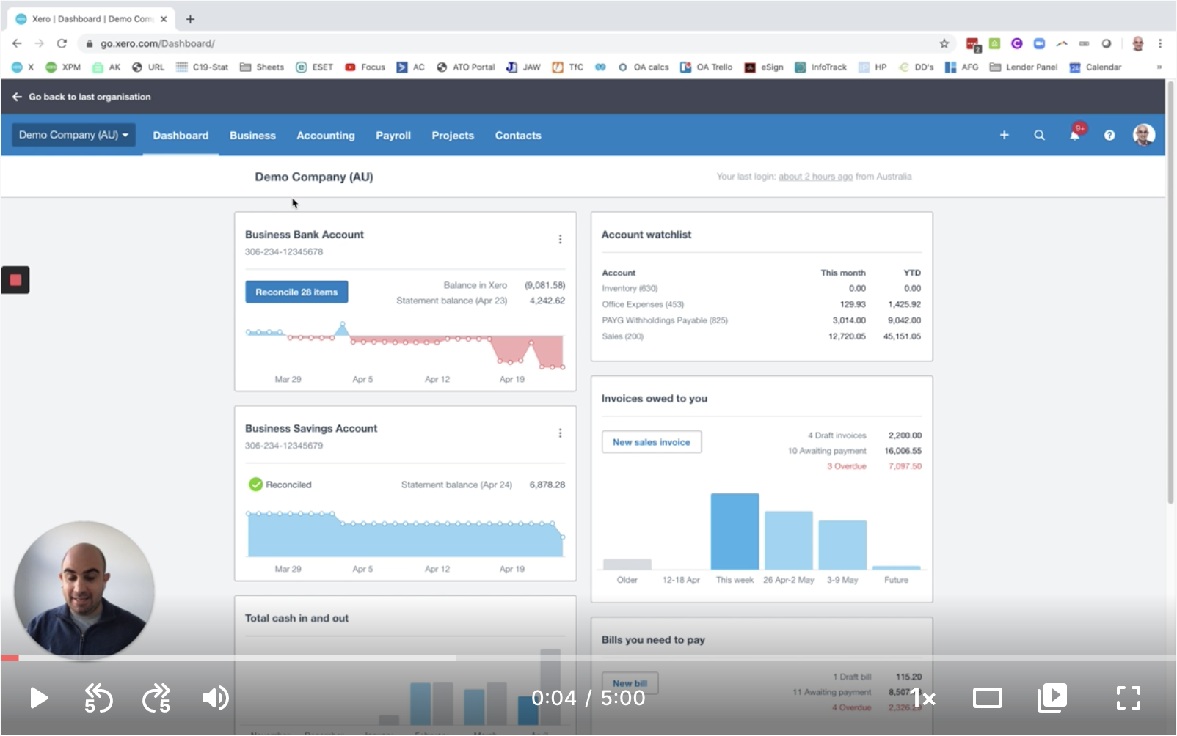The height and width of the screenshot is (736, 1177).
Task: Open Focus bookmark
Action: click(x=365, y=67)
